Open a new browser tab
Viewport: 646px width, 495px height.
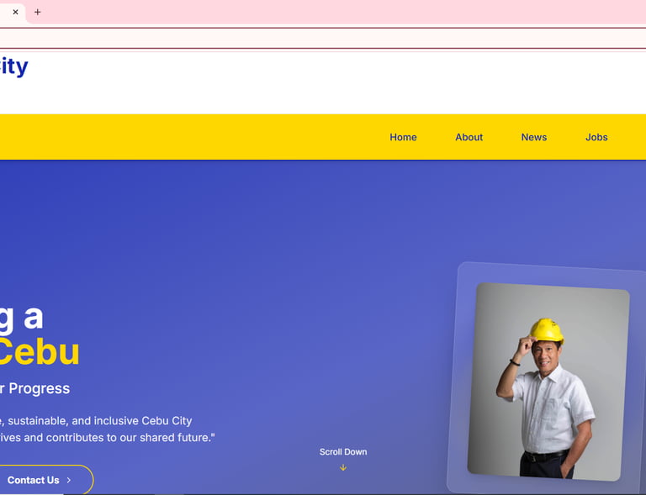(38, 12)
